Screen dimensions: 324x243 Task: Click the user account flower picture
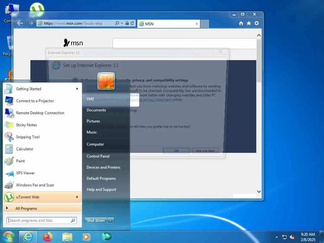pyautogui.click(x=106, y=81)
